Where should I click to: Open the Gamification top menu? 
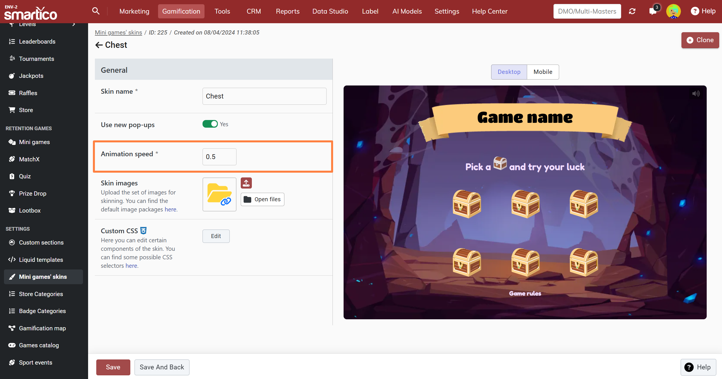point(181,11)
